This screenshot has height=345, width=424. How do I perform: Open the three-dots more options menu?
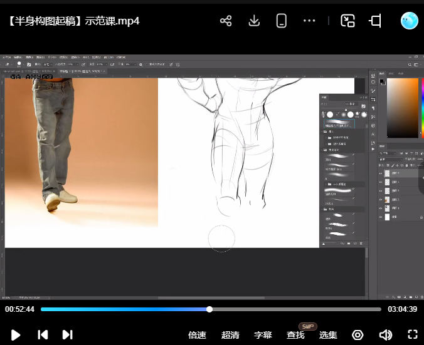coord(309,21)
